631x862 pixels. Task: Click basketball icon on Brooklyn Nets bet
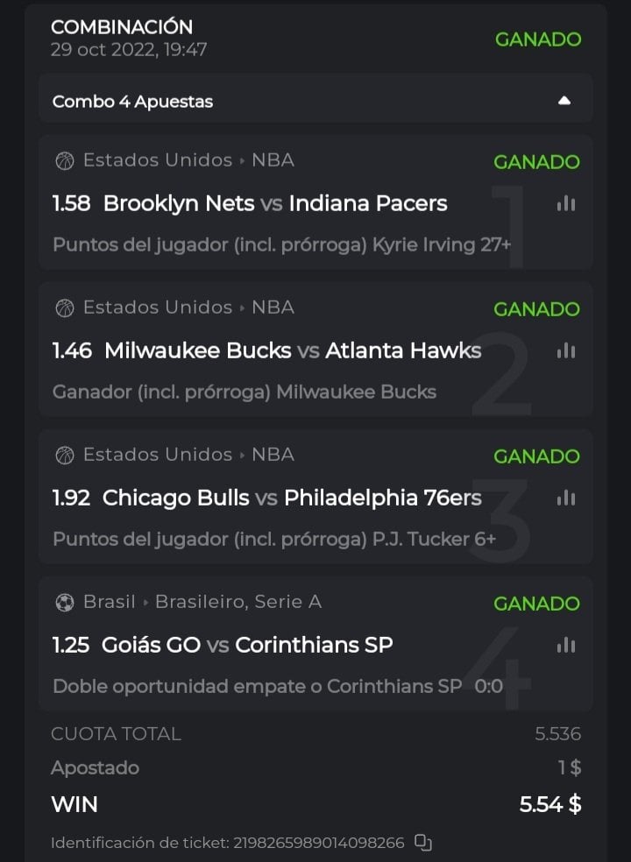click(65, 160)
